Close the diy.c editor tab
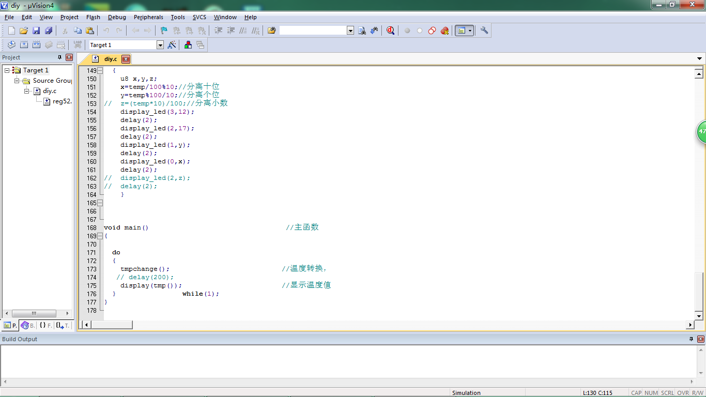 126,59
